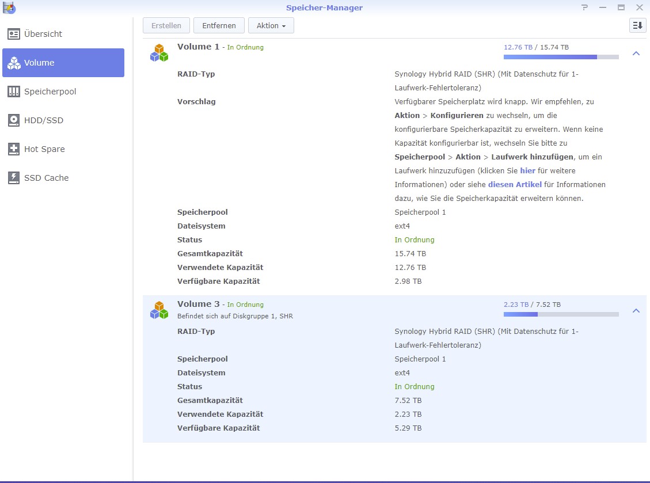This screenshot has width=650, height=483.
Task: Collapse the Volume 1 details chevron
Action: pyautogui.click(x=636, y=53)
